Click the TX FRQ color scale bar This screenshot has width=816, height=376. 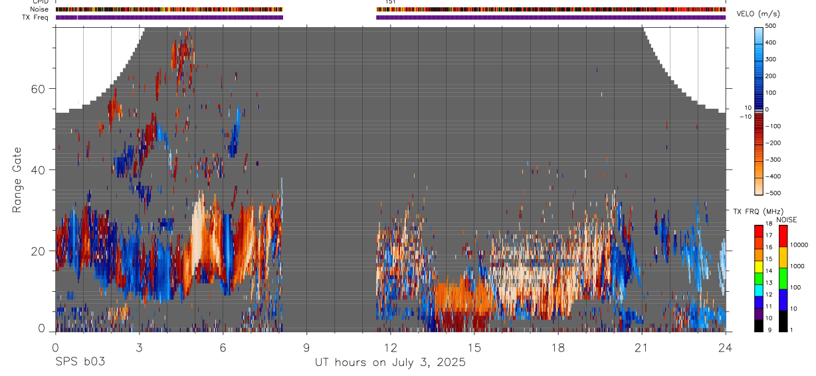pos(759,278)
